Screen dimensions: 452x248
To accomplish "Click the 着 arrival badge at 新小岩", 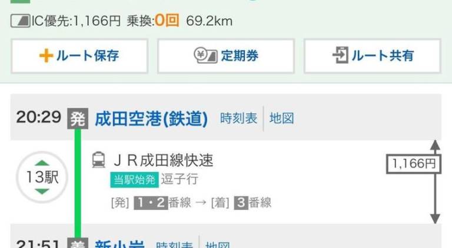I will (x=78, y=243).
